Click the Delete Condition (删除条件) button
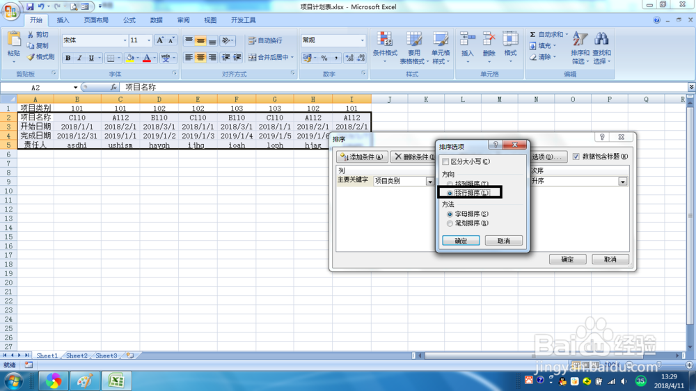The height and width of the screenshot is (391, 696). pyautogui.click(x=413, y=157)
